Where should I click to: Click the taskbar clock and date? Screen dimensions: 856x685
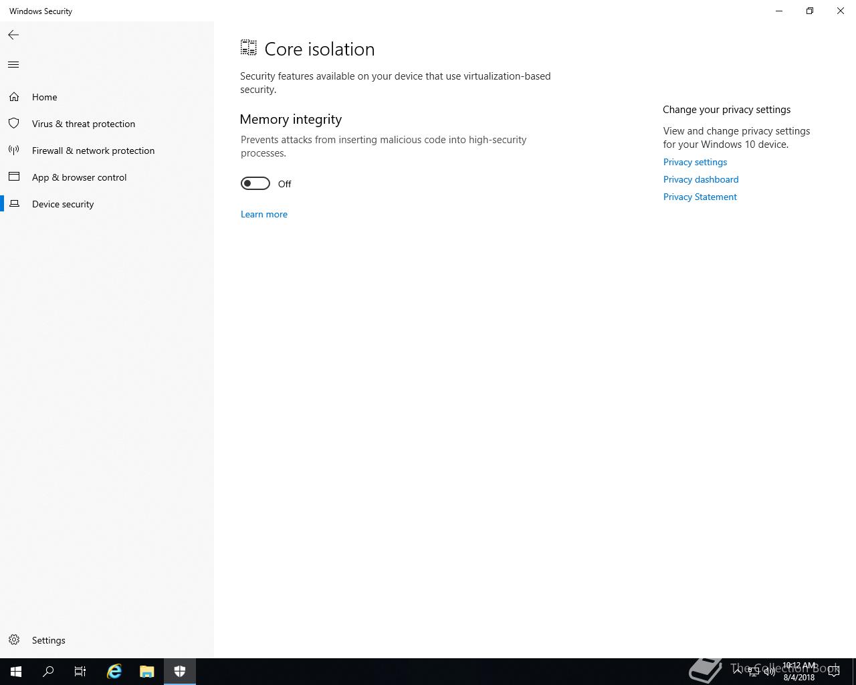799,672
